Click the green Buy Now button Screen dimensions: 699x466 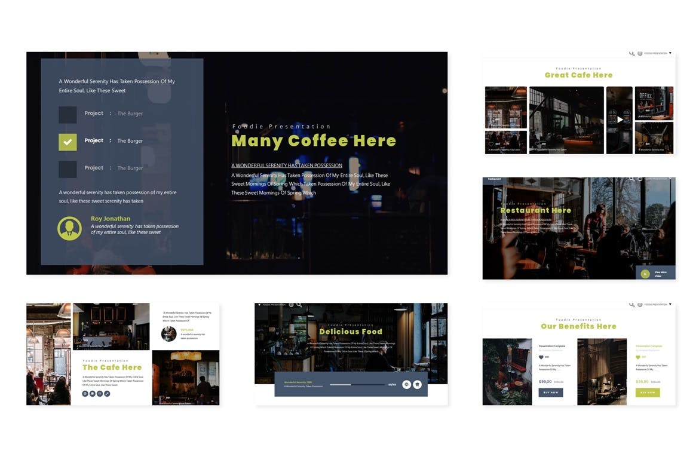[648, 393]
